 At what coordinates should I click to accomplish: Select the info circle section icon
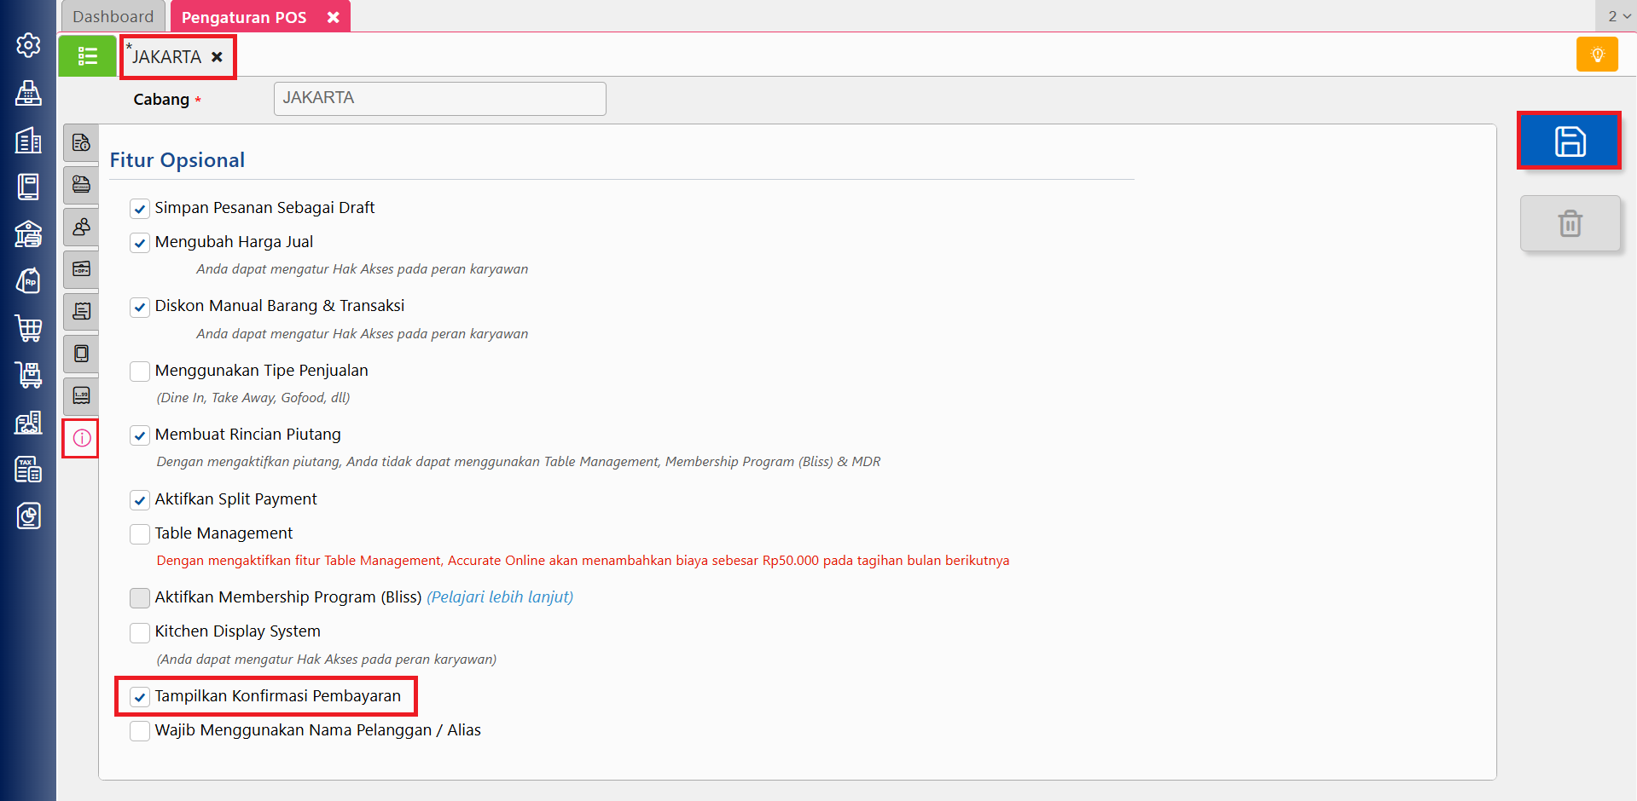point(82,438)
